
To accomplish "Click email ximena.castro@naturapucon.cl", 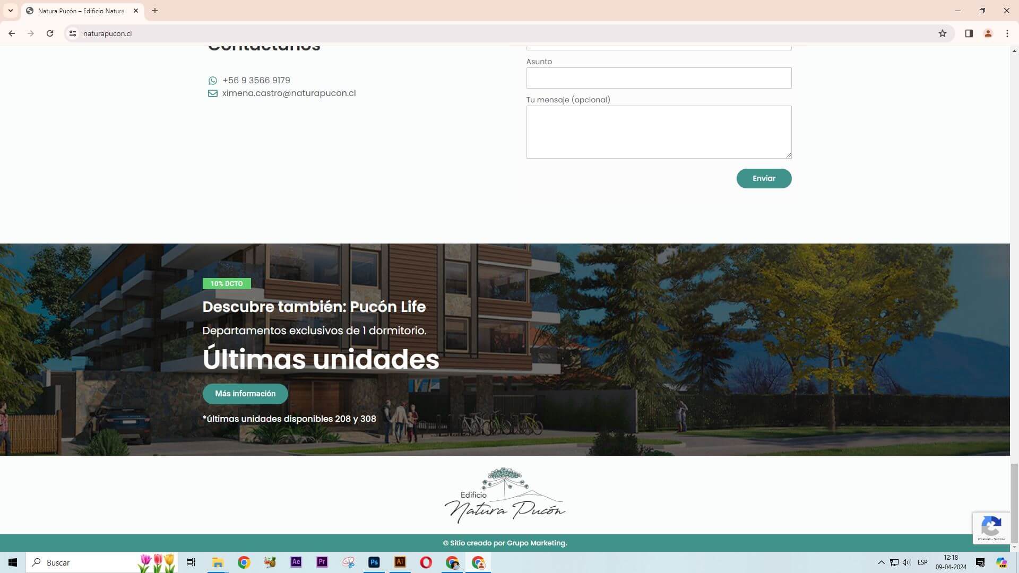I will click(x=289, y=93).
